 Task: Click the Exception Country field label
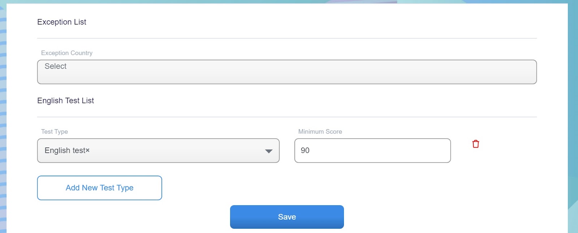coord(67,53)
